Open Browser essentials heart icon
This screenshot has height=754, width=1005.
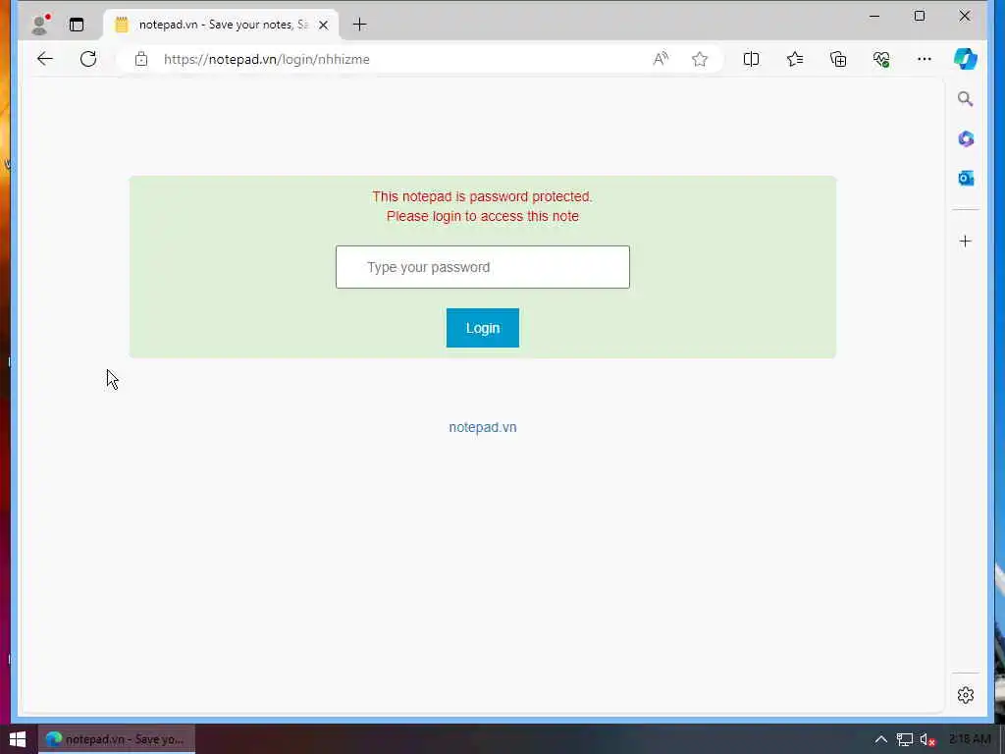tap(881, 59)
